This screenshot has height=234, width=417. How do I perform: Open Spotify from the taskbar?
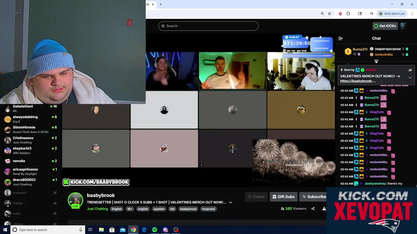(155, 230)
